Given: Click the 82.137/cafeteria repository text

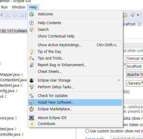Looking at the screenshot, I should (14, 31).
